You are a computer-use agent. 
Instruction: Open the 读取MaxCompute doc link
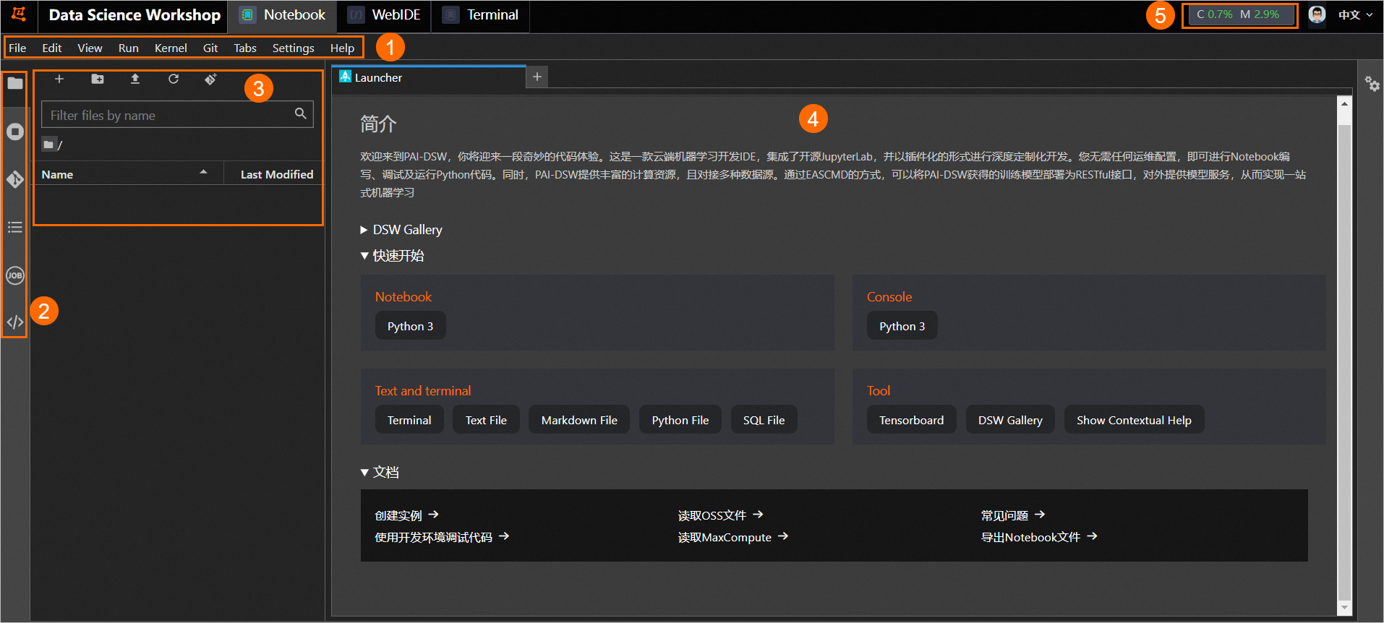coord(732,537)
